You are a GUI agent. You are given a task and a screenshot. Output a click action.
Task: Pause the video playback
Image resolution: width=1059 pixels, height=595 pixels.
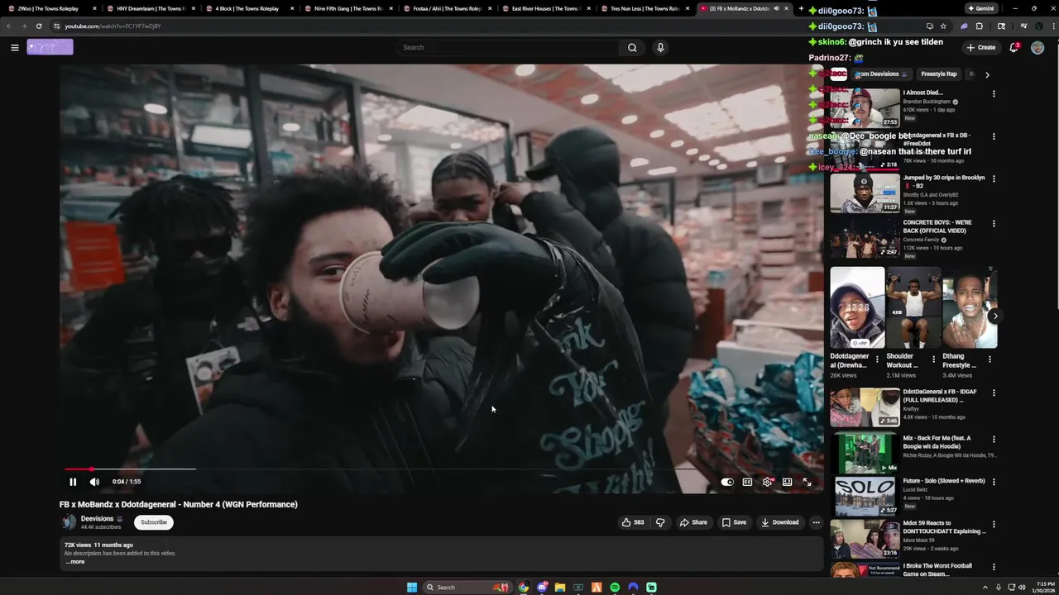point(73,482)
